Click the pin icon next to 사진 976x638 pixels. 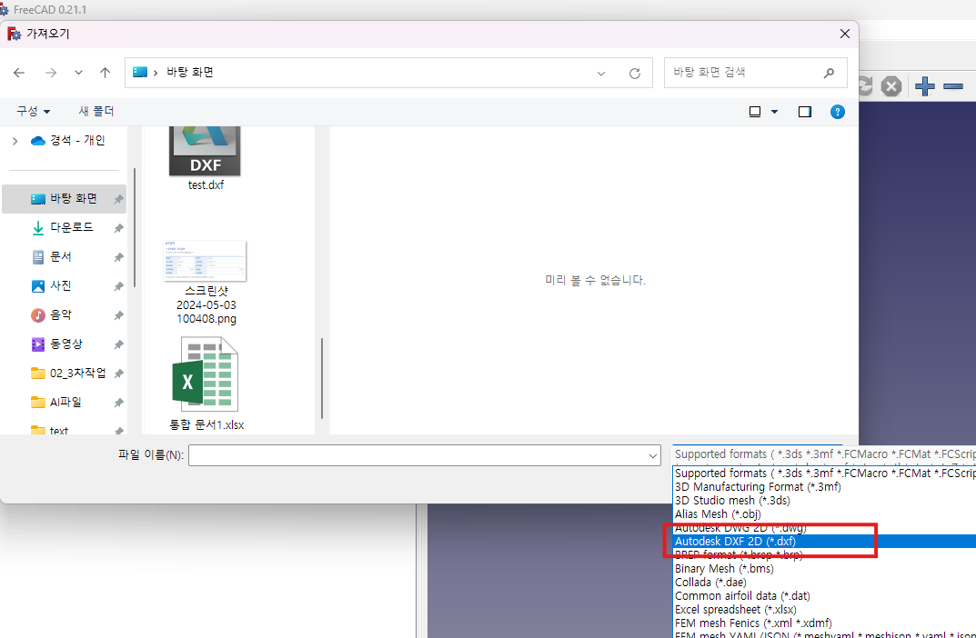118,286
